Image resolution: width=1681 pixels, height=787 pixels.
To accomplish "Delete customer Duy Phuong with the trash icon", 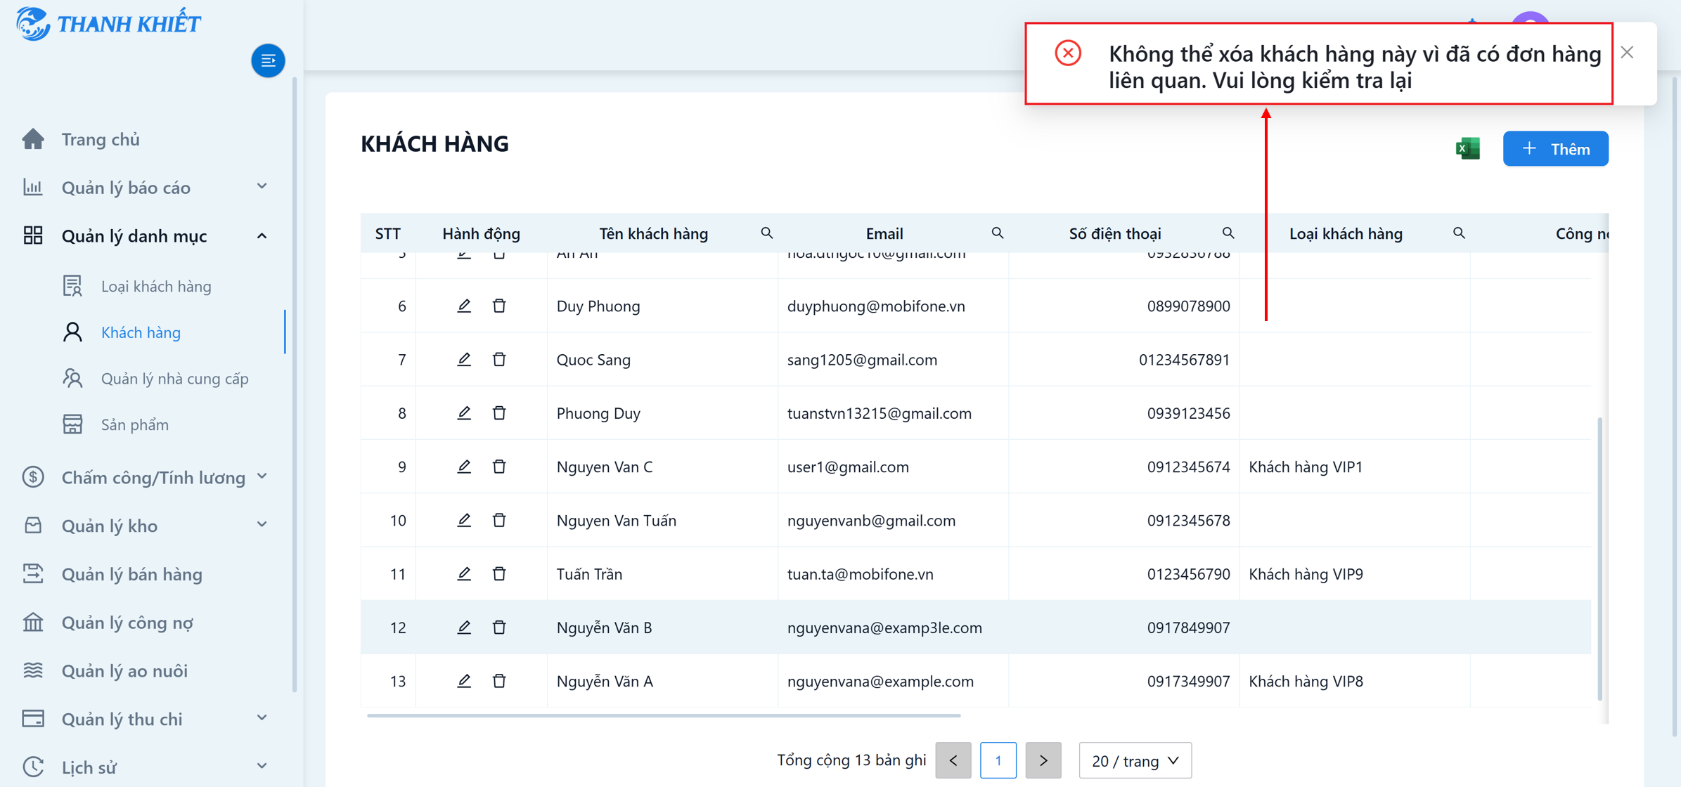I will (499, 306).
